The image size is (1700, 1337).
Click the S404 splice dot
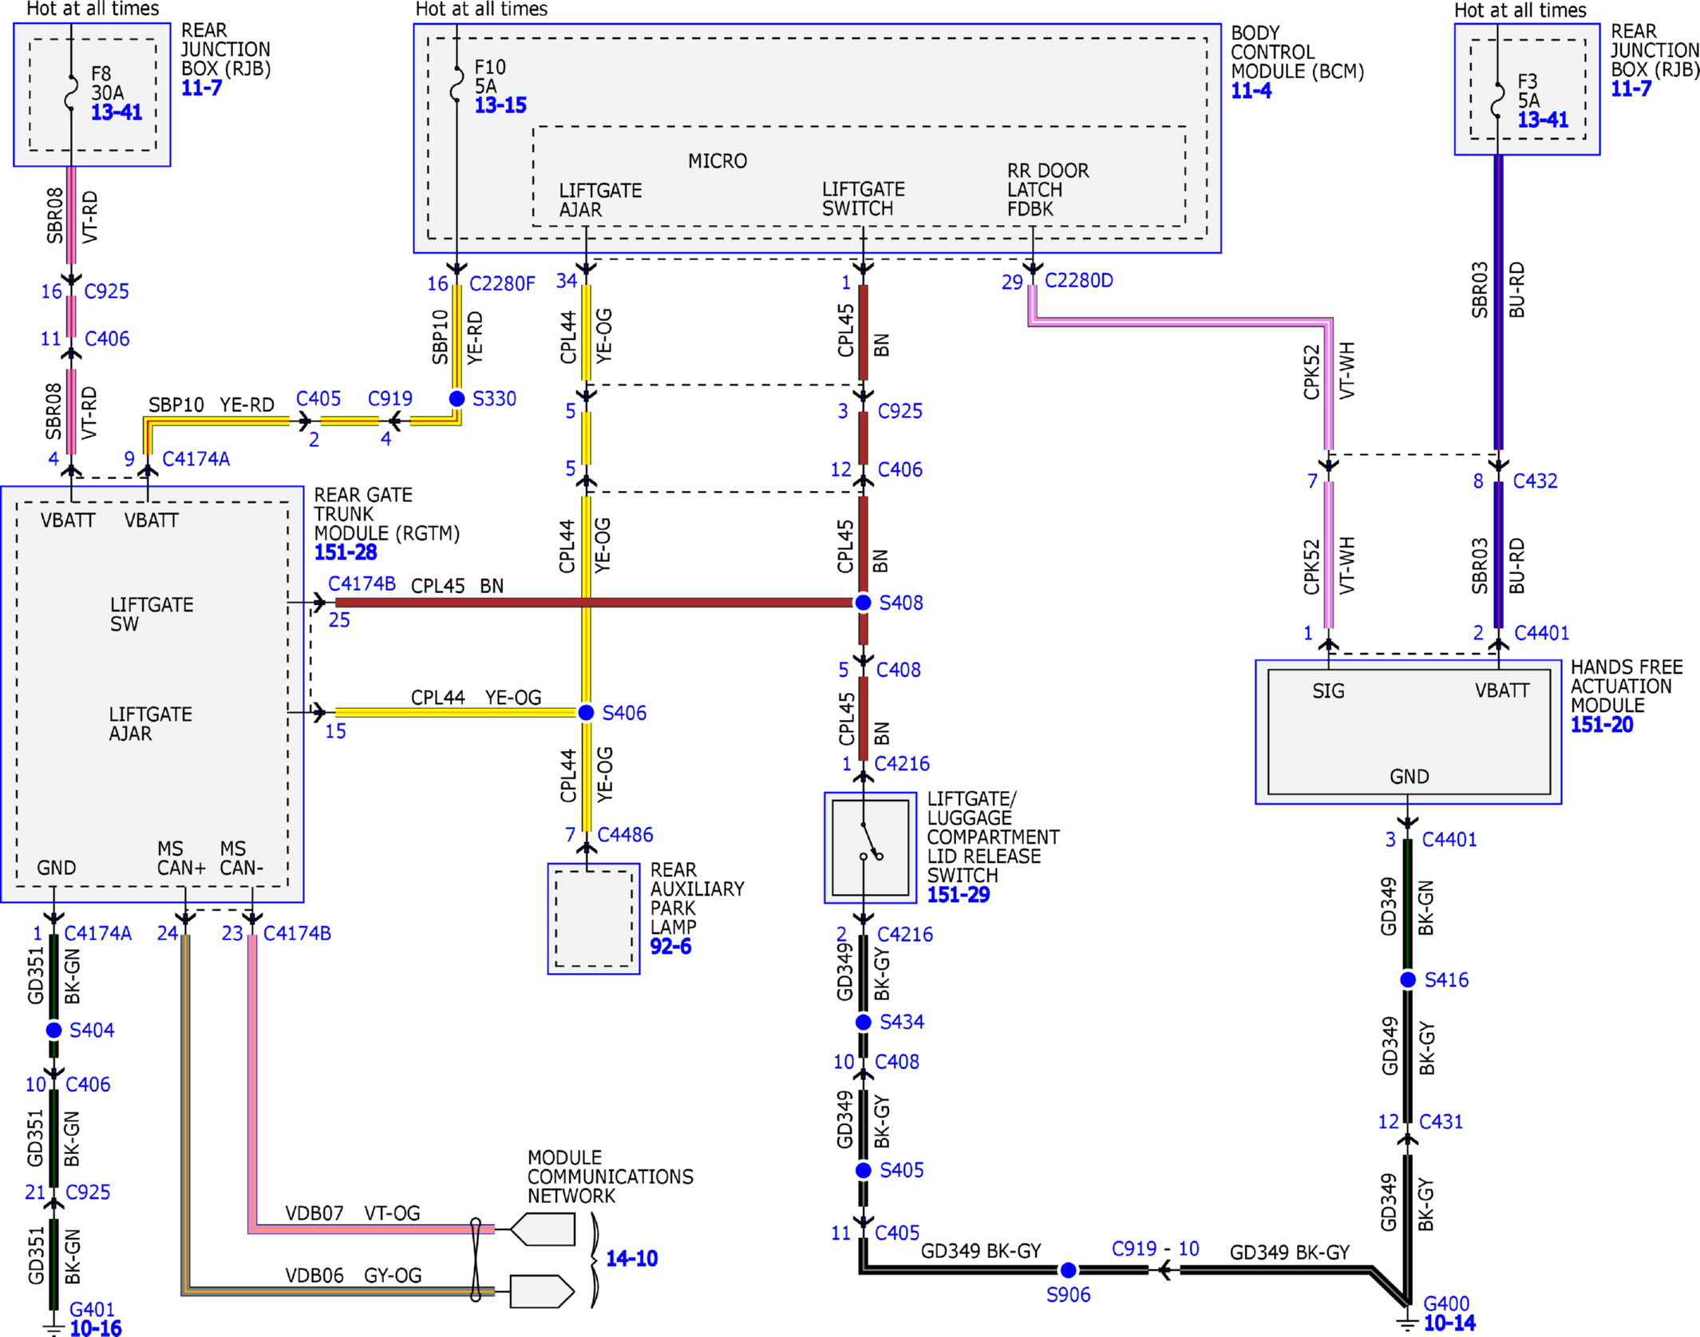click(53, 1030)
